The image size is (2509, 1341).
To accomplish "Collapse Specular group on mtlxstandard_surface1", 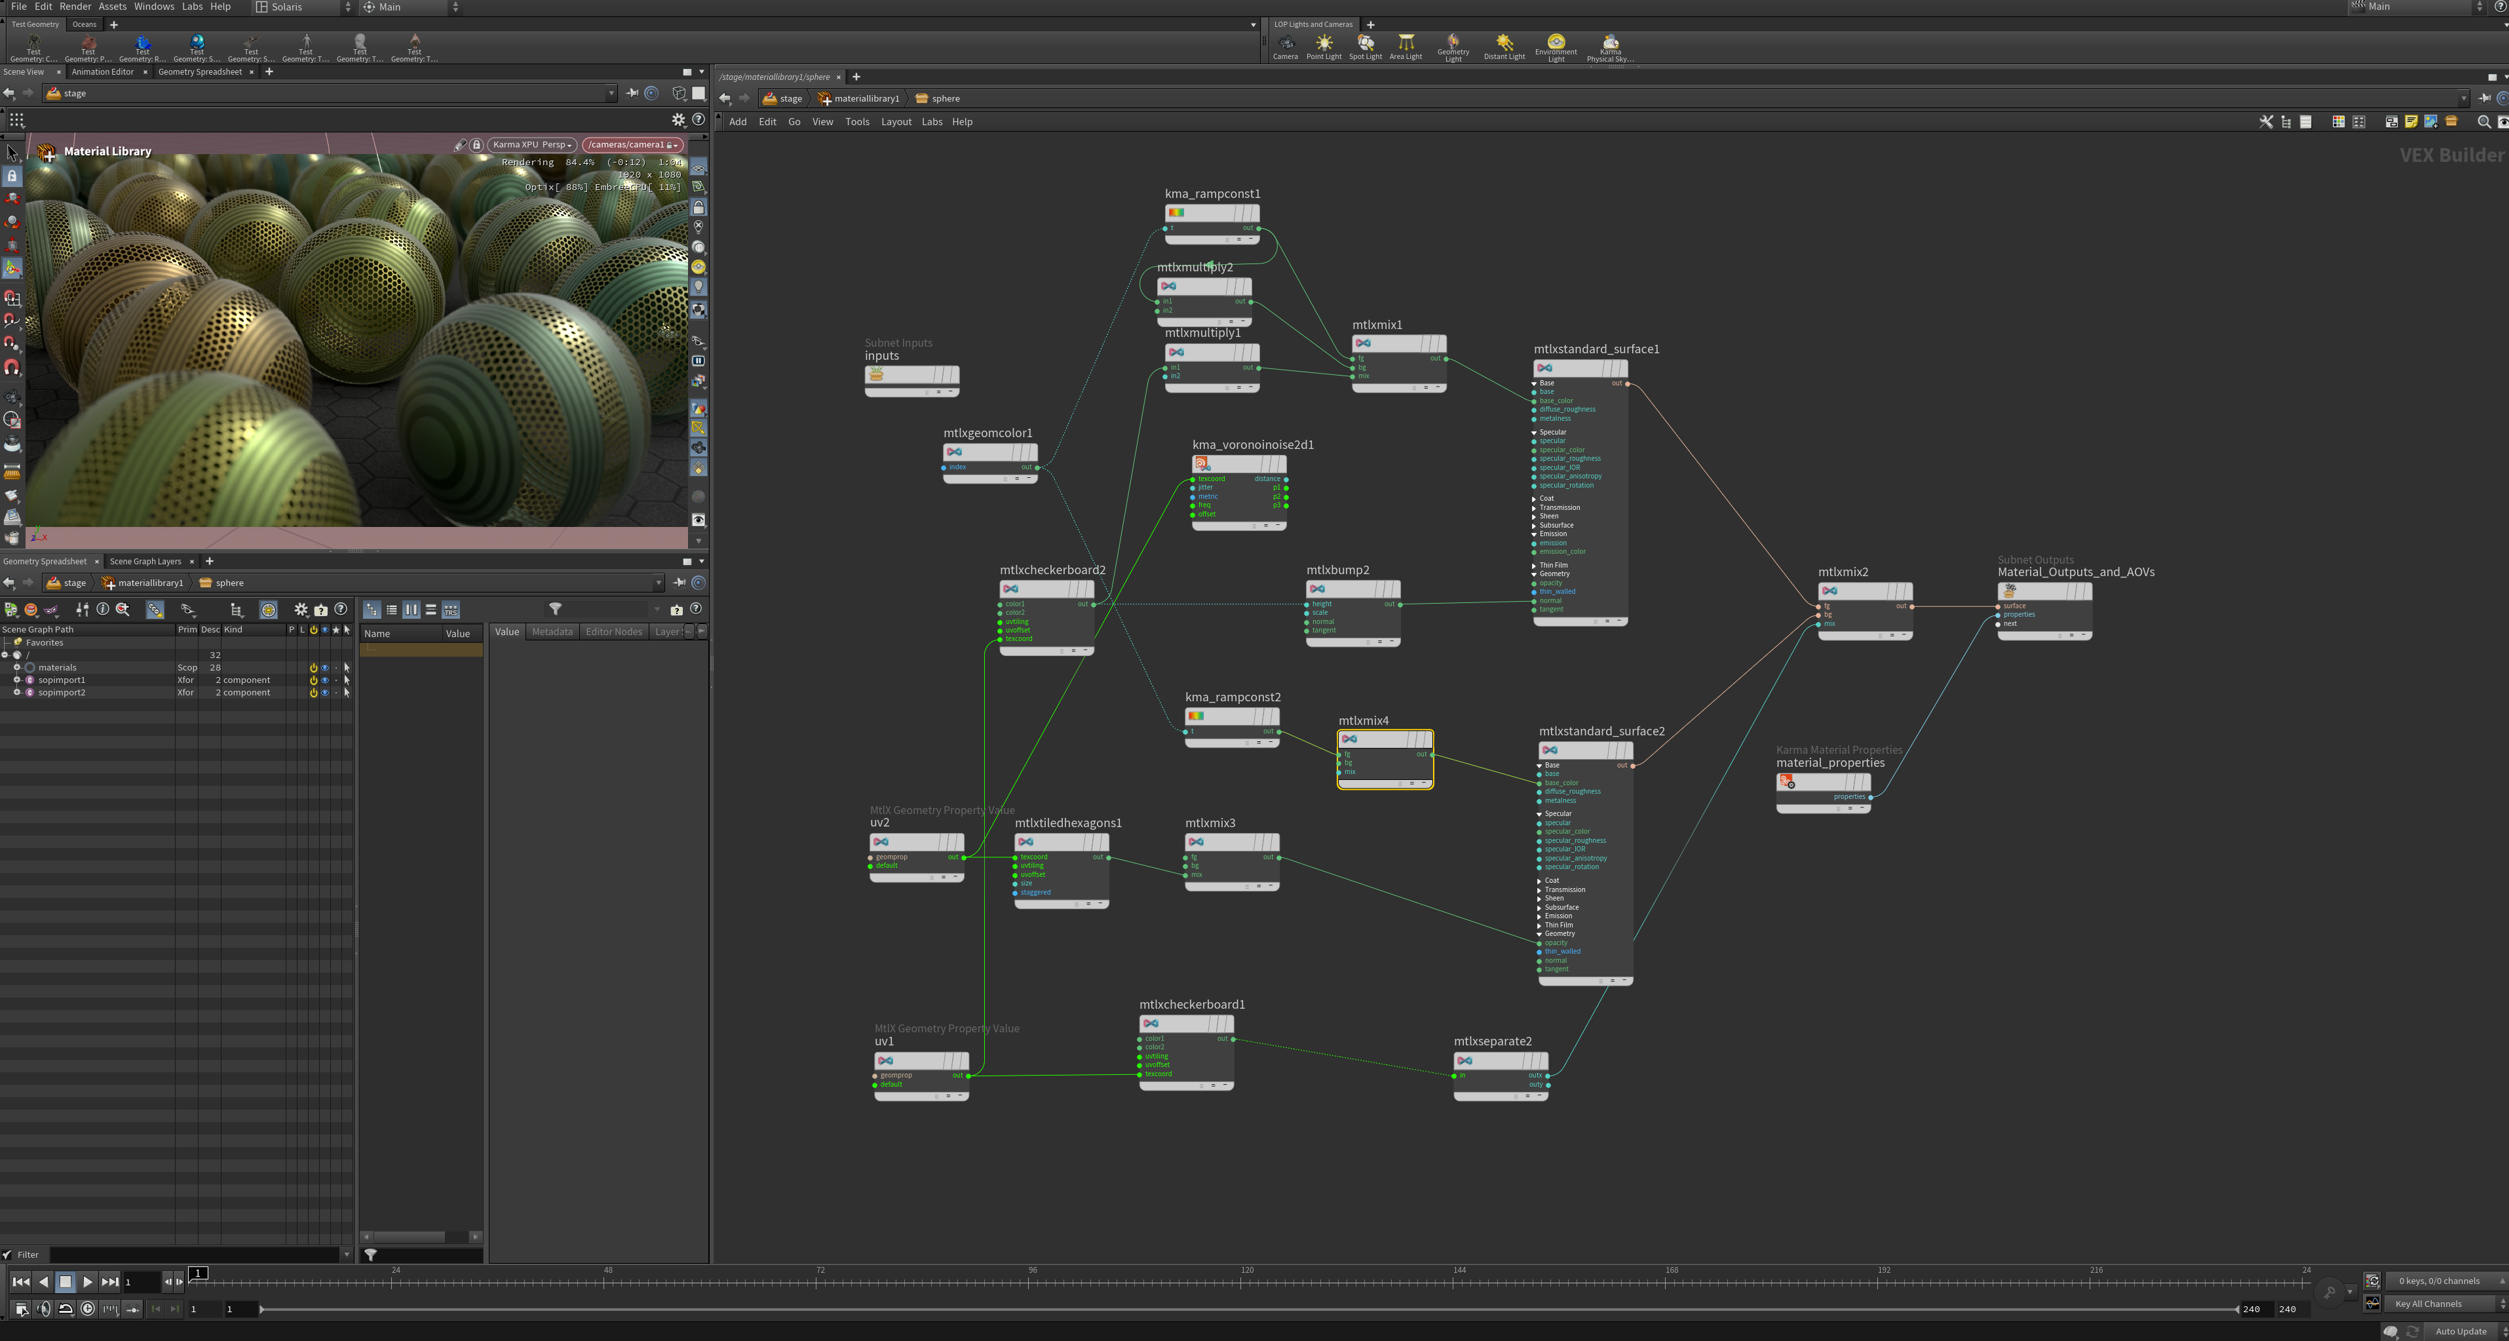I will 1534,433.
